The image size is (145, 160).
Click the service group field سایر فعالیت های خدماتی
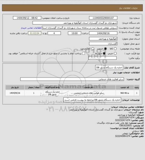72,79
